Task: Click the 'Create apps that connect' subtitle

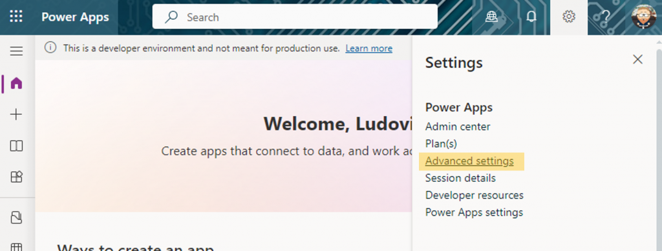Action: click(286, 151)
